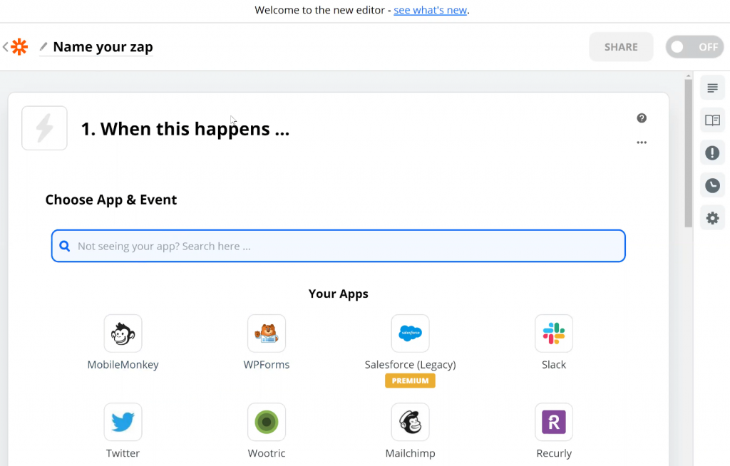Pick the Mailchimp app icon
The image size is (730, 466).
pos(410,422)
